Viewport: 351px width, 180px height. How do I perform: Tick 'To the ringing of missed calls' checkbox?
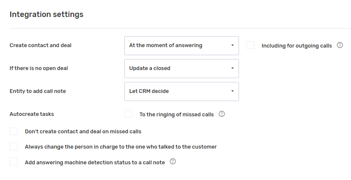point(128,114)
